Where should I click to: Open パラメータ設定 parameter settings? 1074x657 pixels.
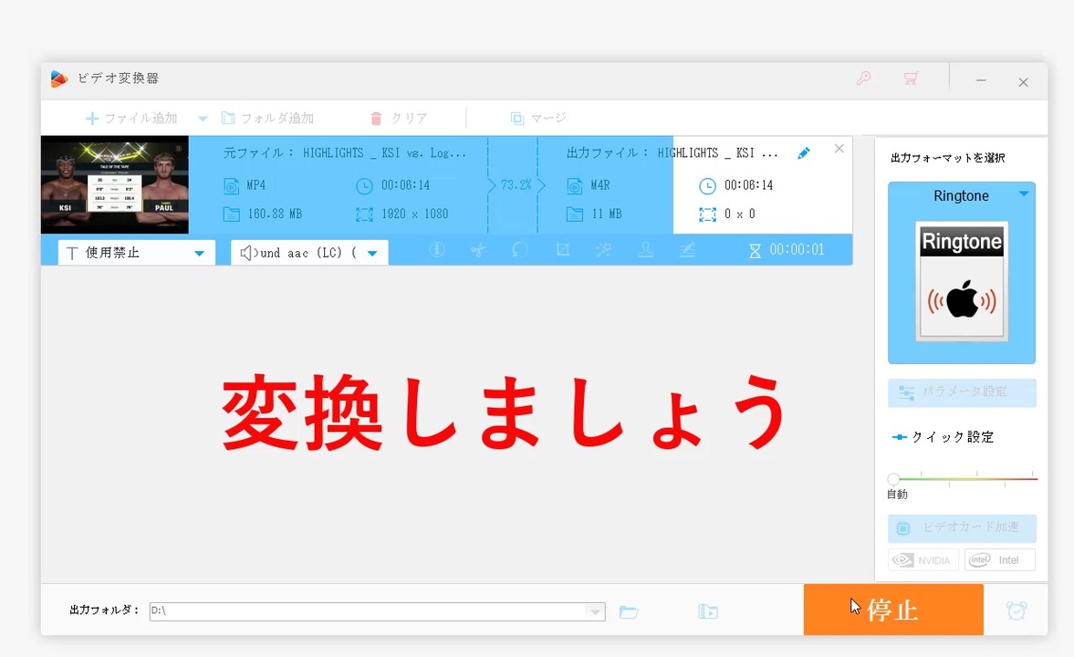[x=962, y=392]
